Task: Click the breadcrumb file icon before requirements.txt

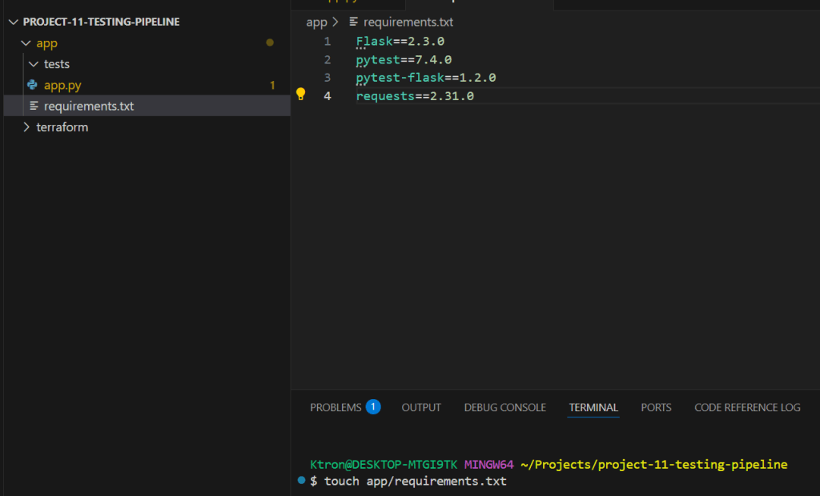Action: 353,22
